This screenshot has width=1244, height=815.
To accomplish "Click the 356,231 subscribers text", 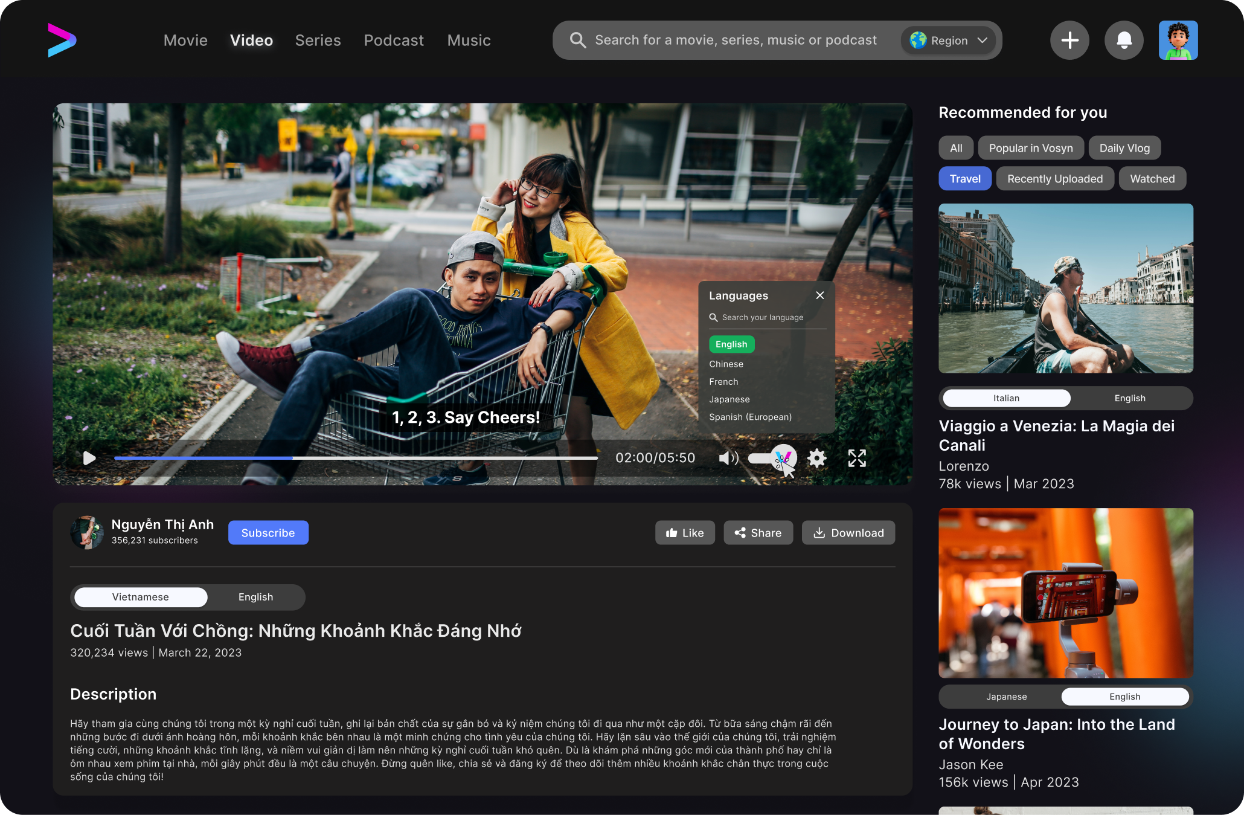I will (x=155, y=541).
